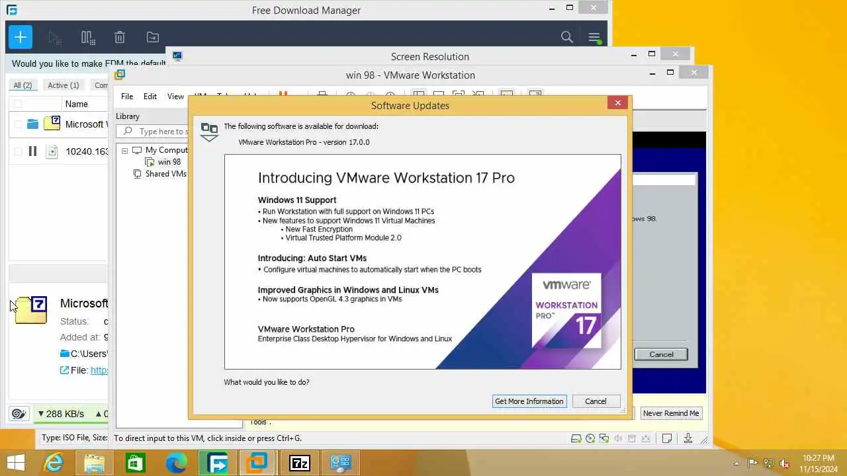Click the pause icon on the 10240.163 download
Screen dimensions: 847x476
pos(32,151)
